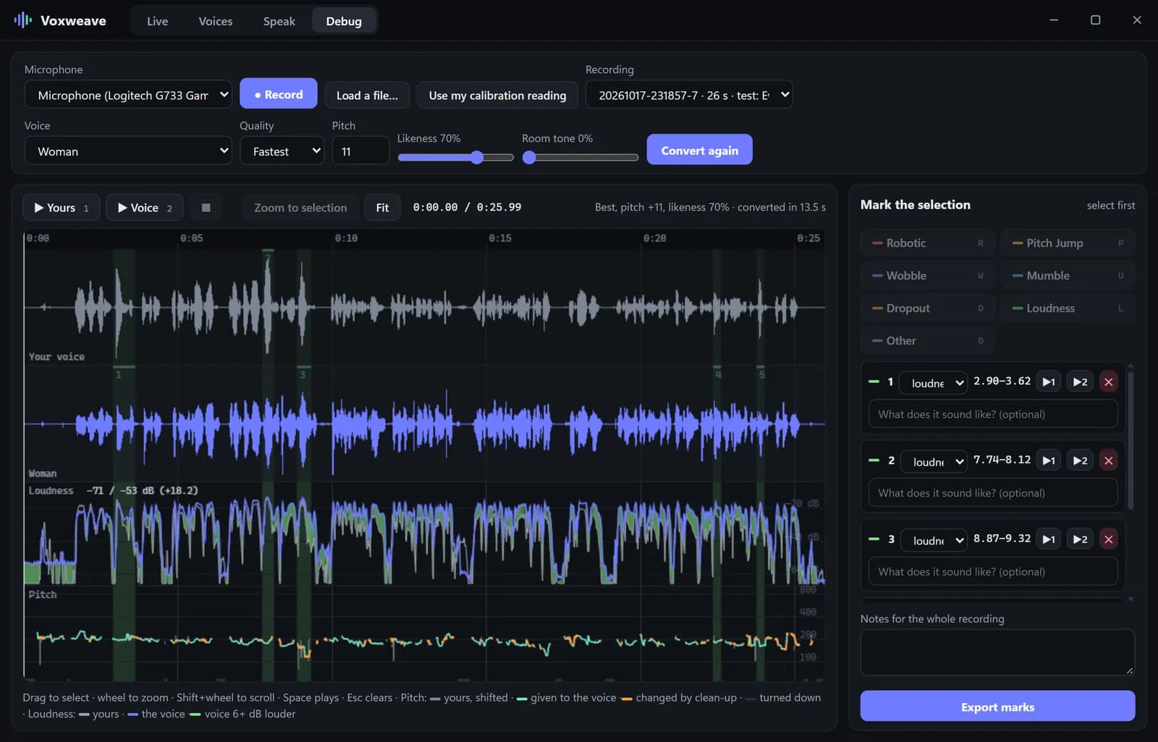Mark selection as Mumble
The height and width of the screenshot is (742, 1158).
pyautogui.click(x=1068, y=276)
